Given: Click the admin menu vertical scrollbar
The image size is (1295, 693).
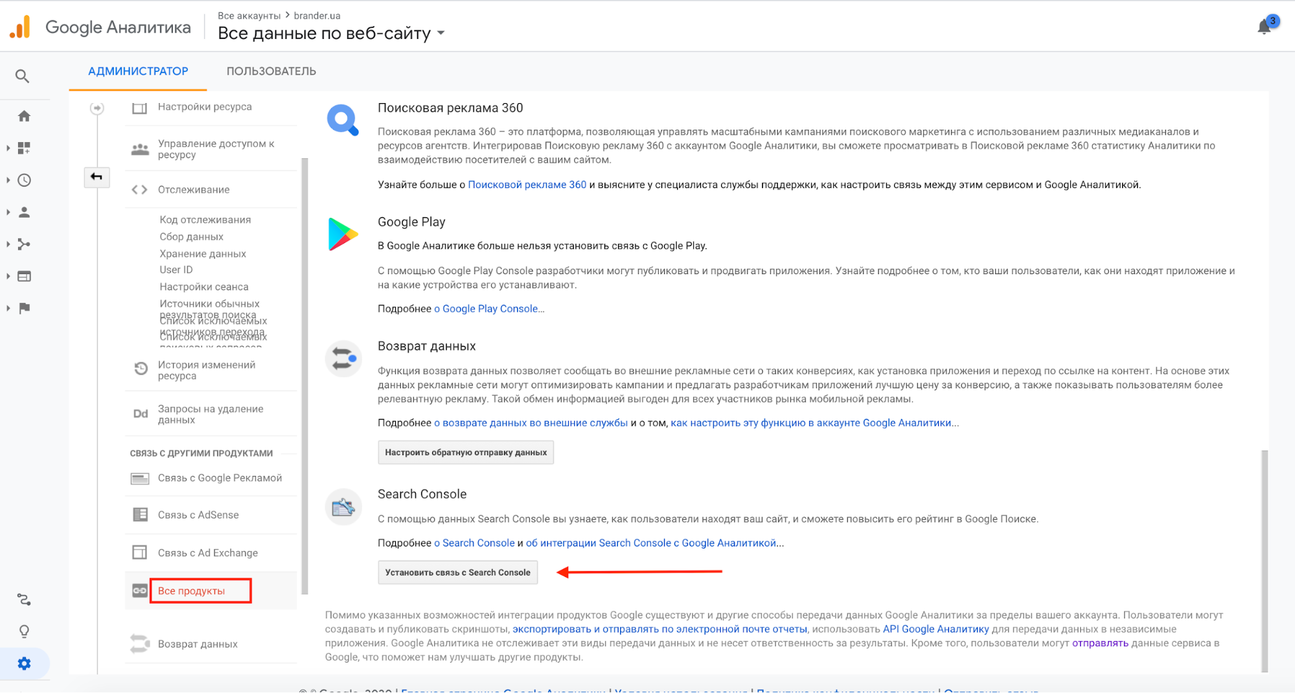Looking at the screenshot, I should point(304,376).
